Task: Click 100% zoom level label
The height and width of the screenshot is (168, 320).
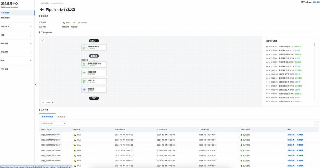Action: pyautogui.click(x=48, y=102)
